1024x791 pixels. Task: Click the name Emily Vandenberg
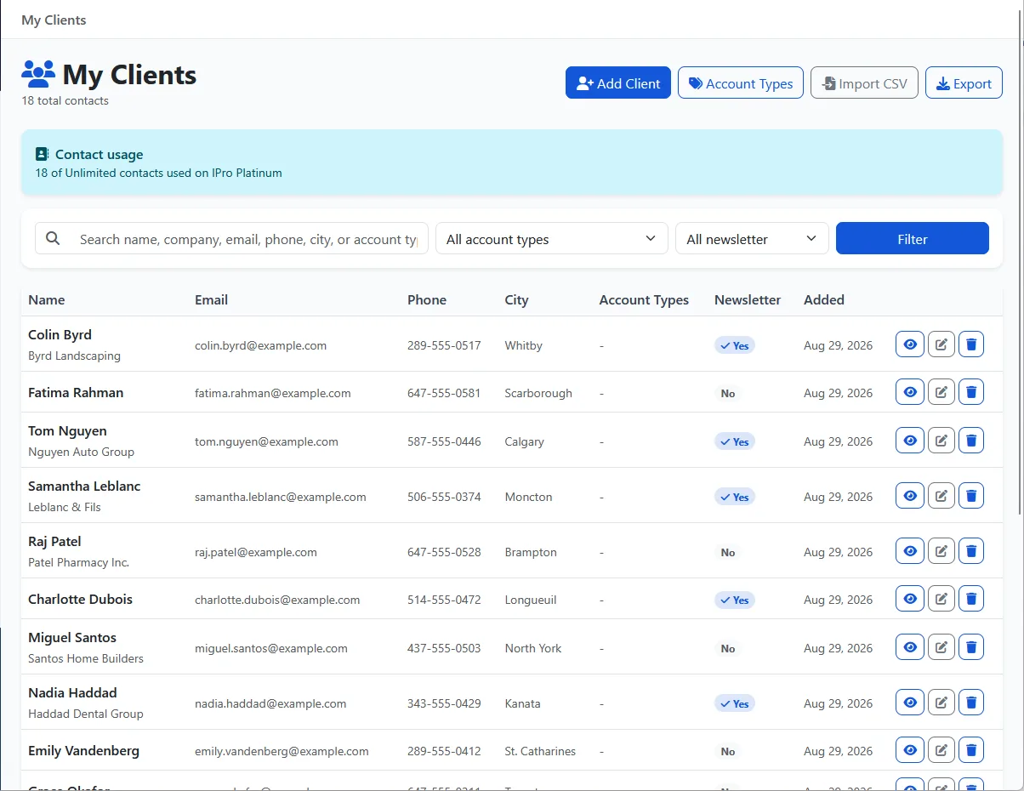click(83, 750)
